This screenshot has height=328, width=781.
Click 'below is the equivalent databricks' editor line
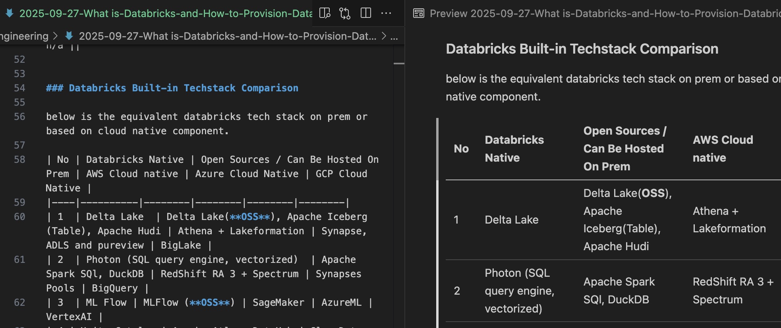tap(207, 124)
